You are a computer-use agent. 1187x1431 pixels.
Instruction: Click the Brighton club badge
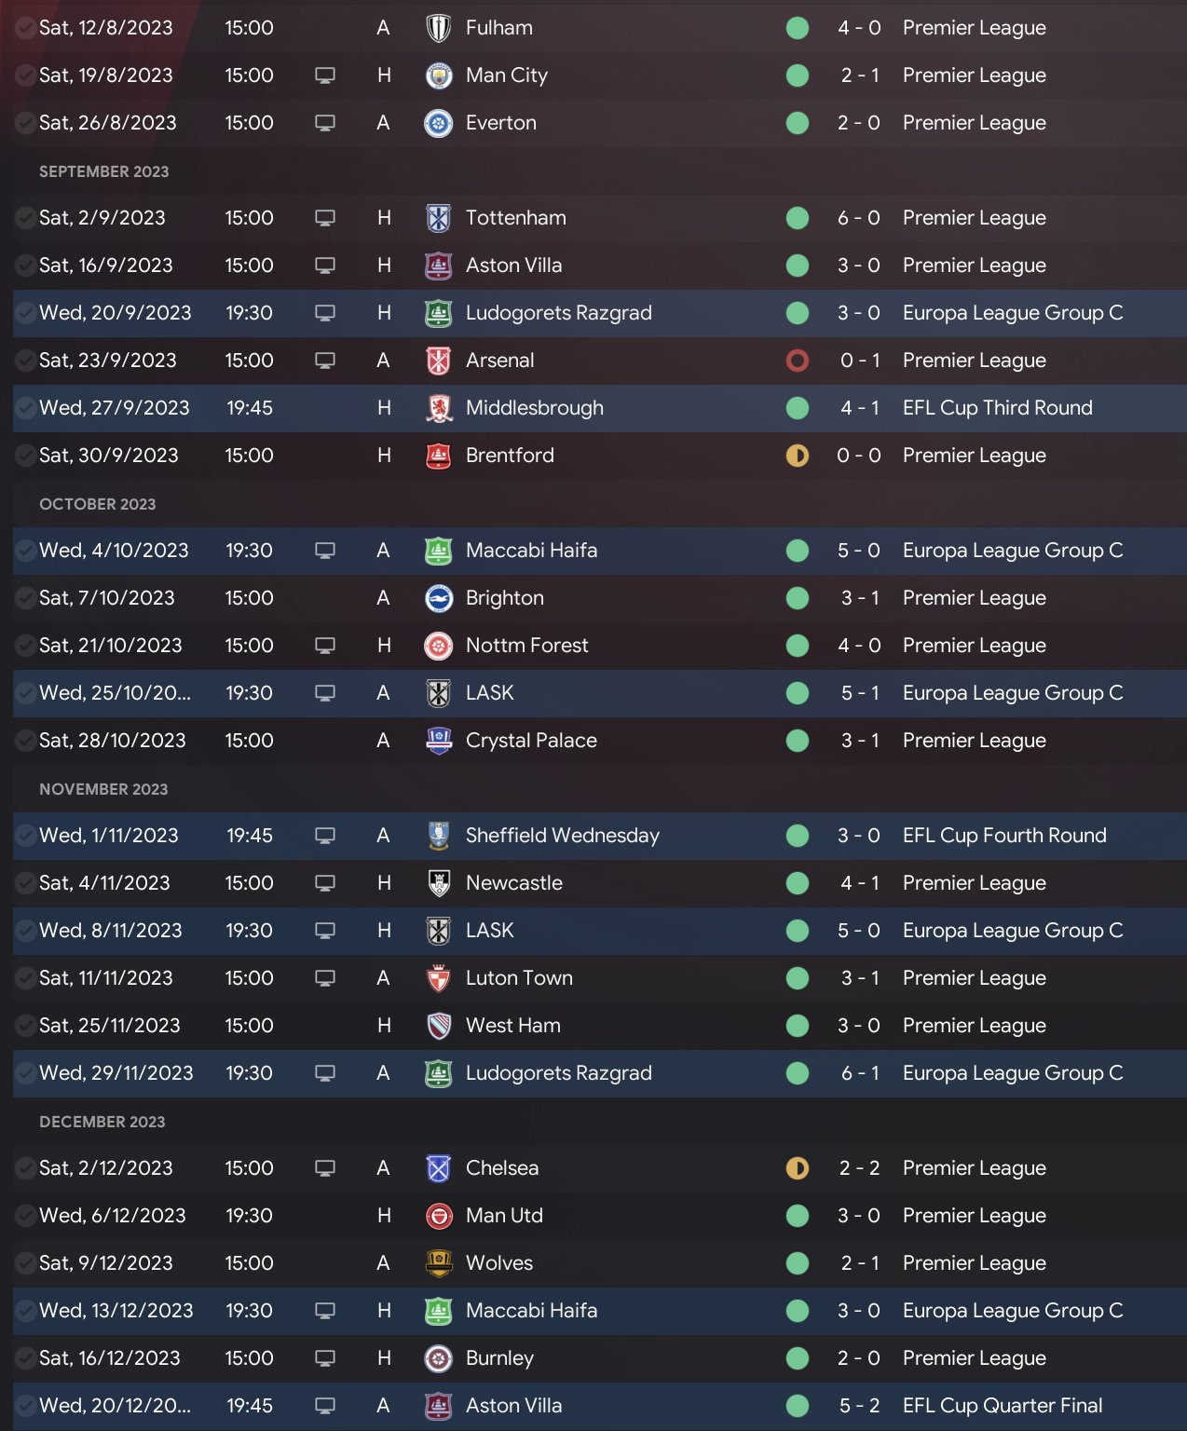point(438,598)
